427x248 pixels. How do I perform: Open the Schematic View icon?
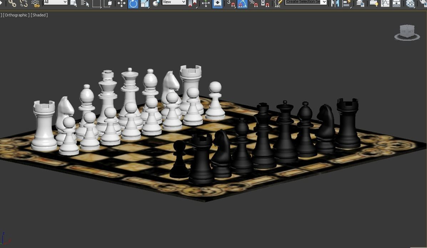click(x=397, y=4)
